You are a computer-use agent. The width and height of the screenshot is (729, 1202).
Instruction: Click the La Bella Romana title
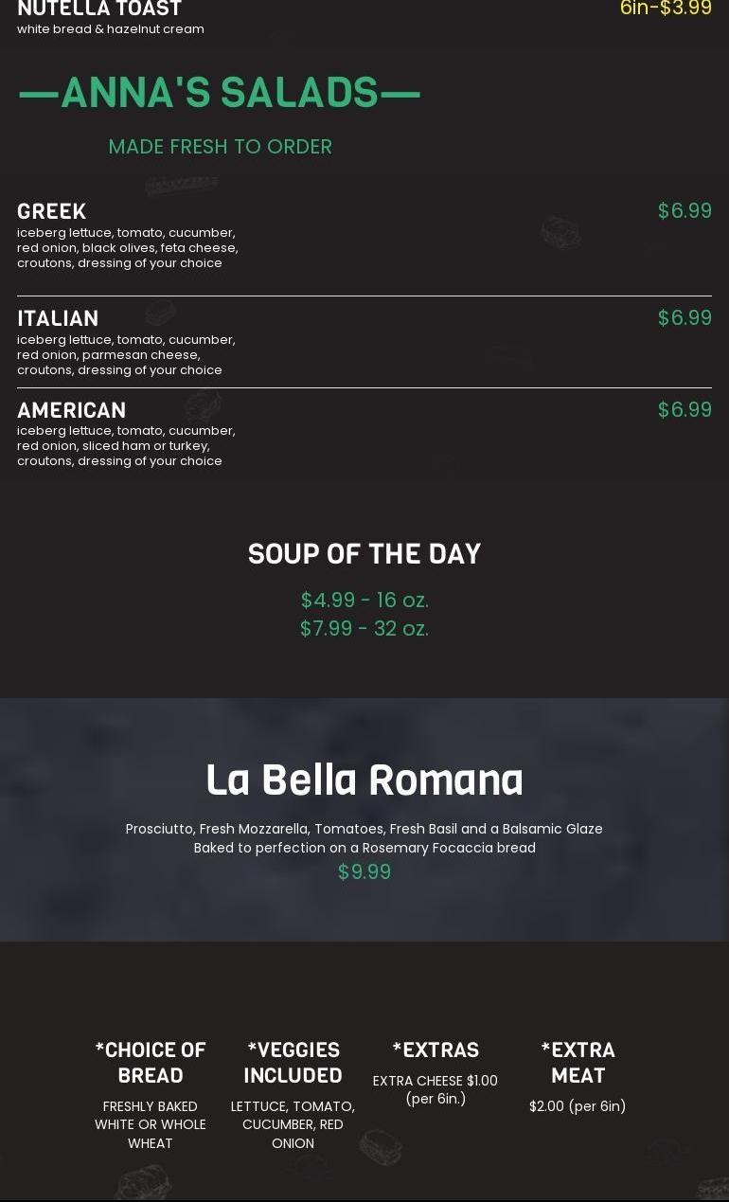coord(364,780)
